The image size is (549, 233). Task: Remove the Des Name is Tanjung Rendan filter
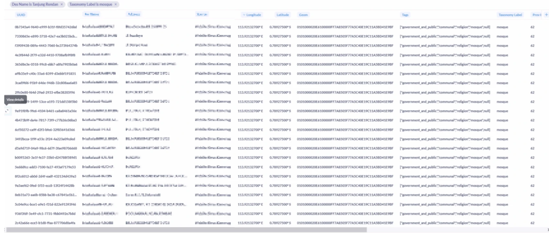coord(62,5)
